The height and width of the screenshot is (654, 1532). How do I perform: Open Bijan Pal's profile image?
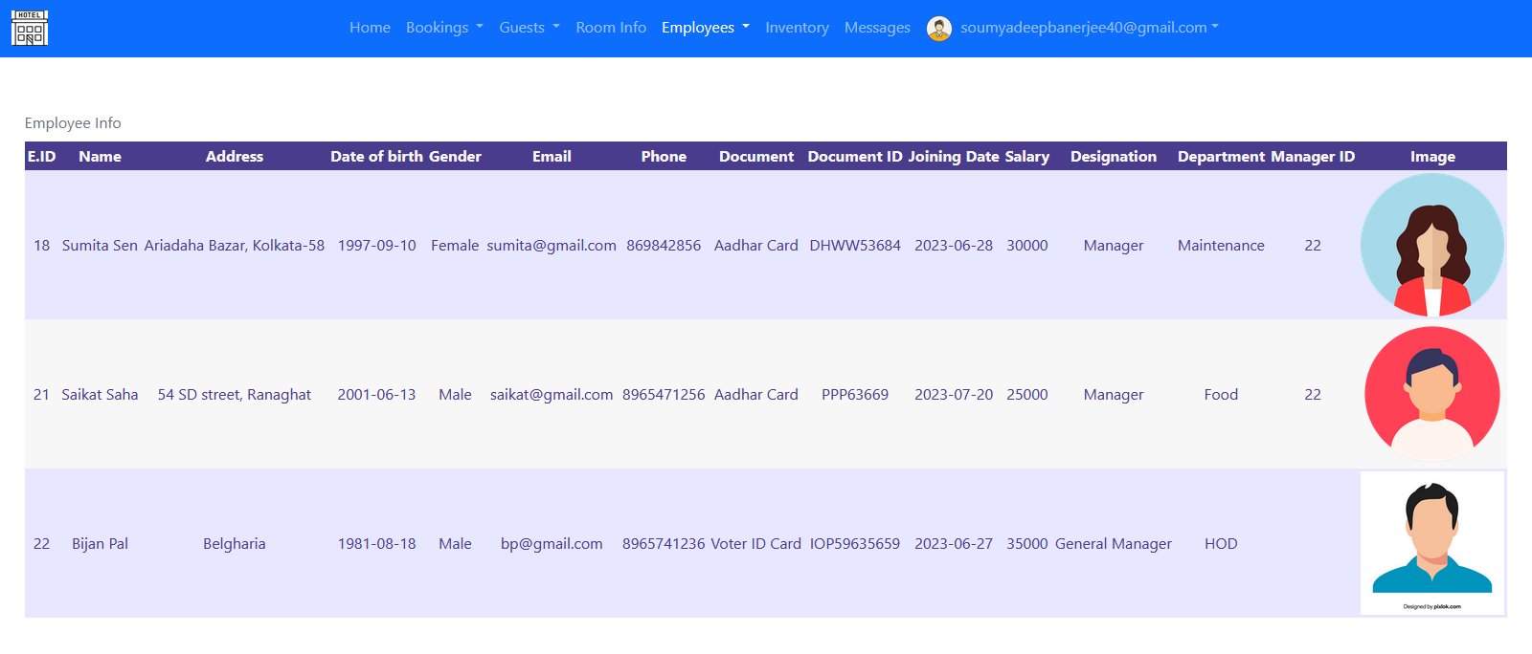click(1431, 543)
